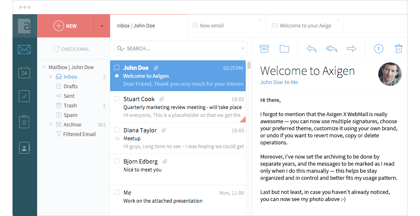Click the Reply All double-arrow icon
This screenshot has width=420, height=216.
click(331, 49)
